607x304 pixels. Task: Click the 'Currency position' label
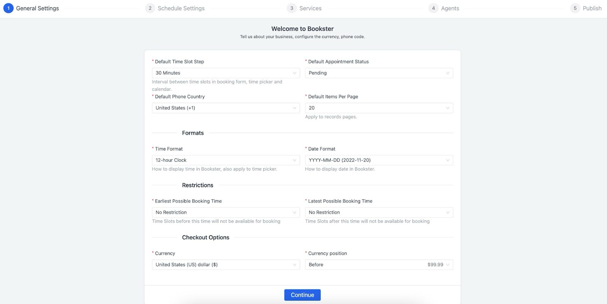pyautogui.click(x=327, y=253)
